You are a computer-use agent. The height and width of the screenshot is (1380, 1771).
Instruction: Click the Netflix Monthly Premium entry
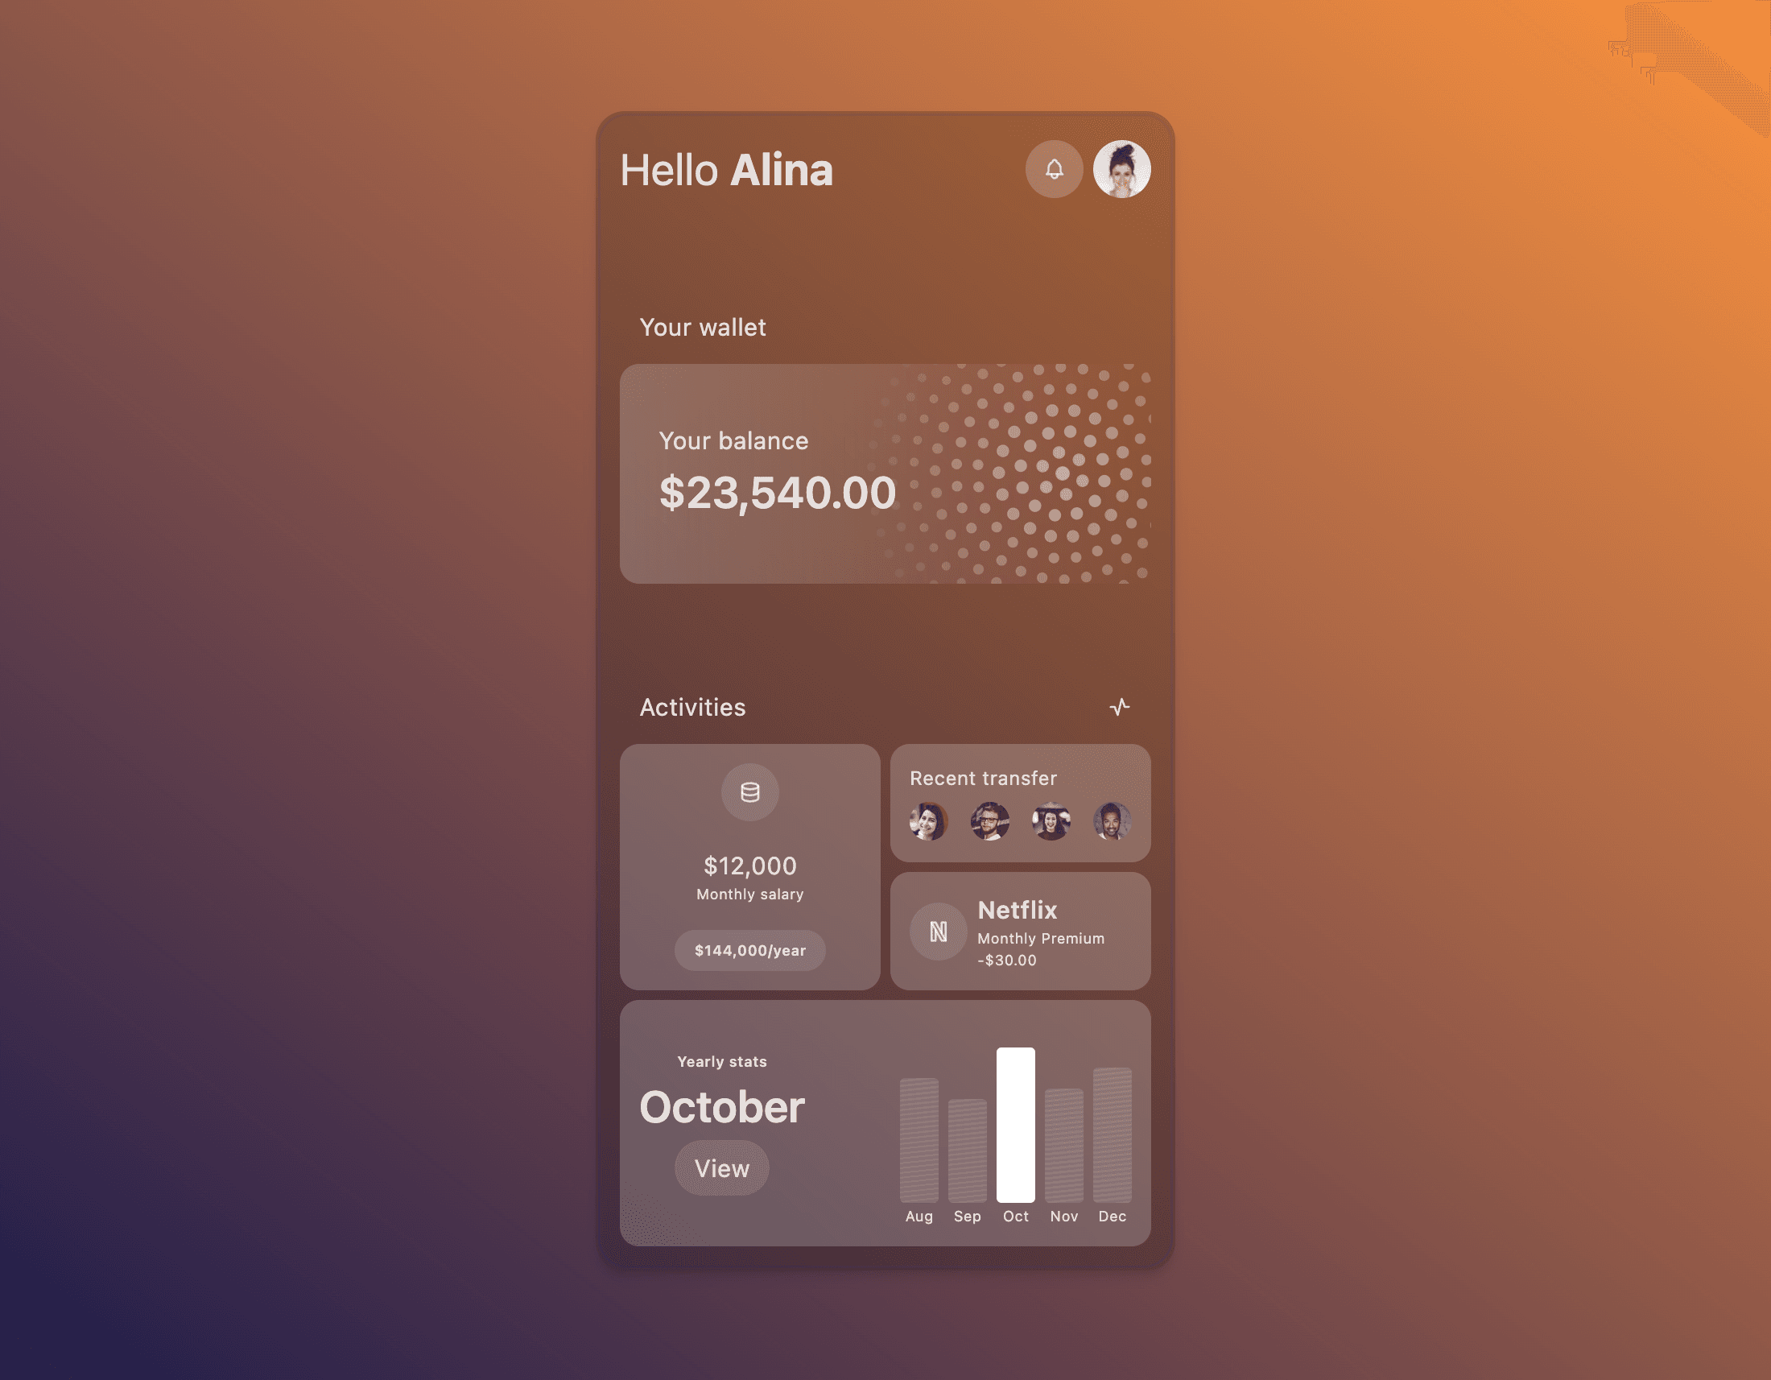click(1018, 932)
